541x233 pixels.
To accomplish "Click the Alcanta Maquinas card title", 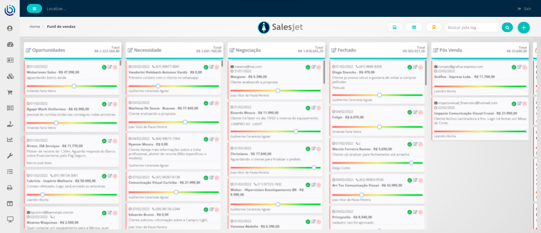I will point(53,223).
